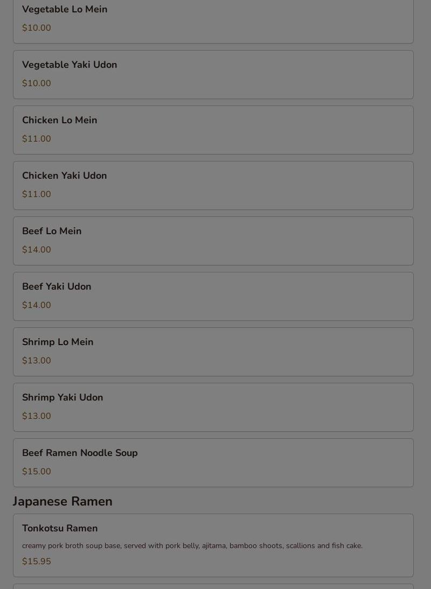The width and height of the screenshot is (431, 589).
Task: Click the Japanese Ramen section heading
Action: 62,501
